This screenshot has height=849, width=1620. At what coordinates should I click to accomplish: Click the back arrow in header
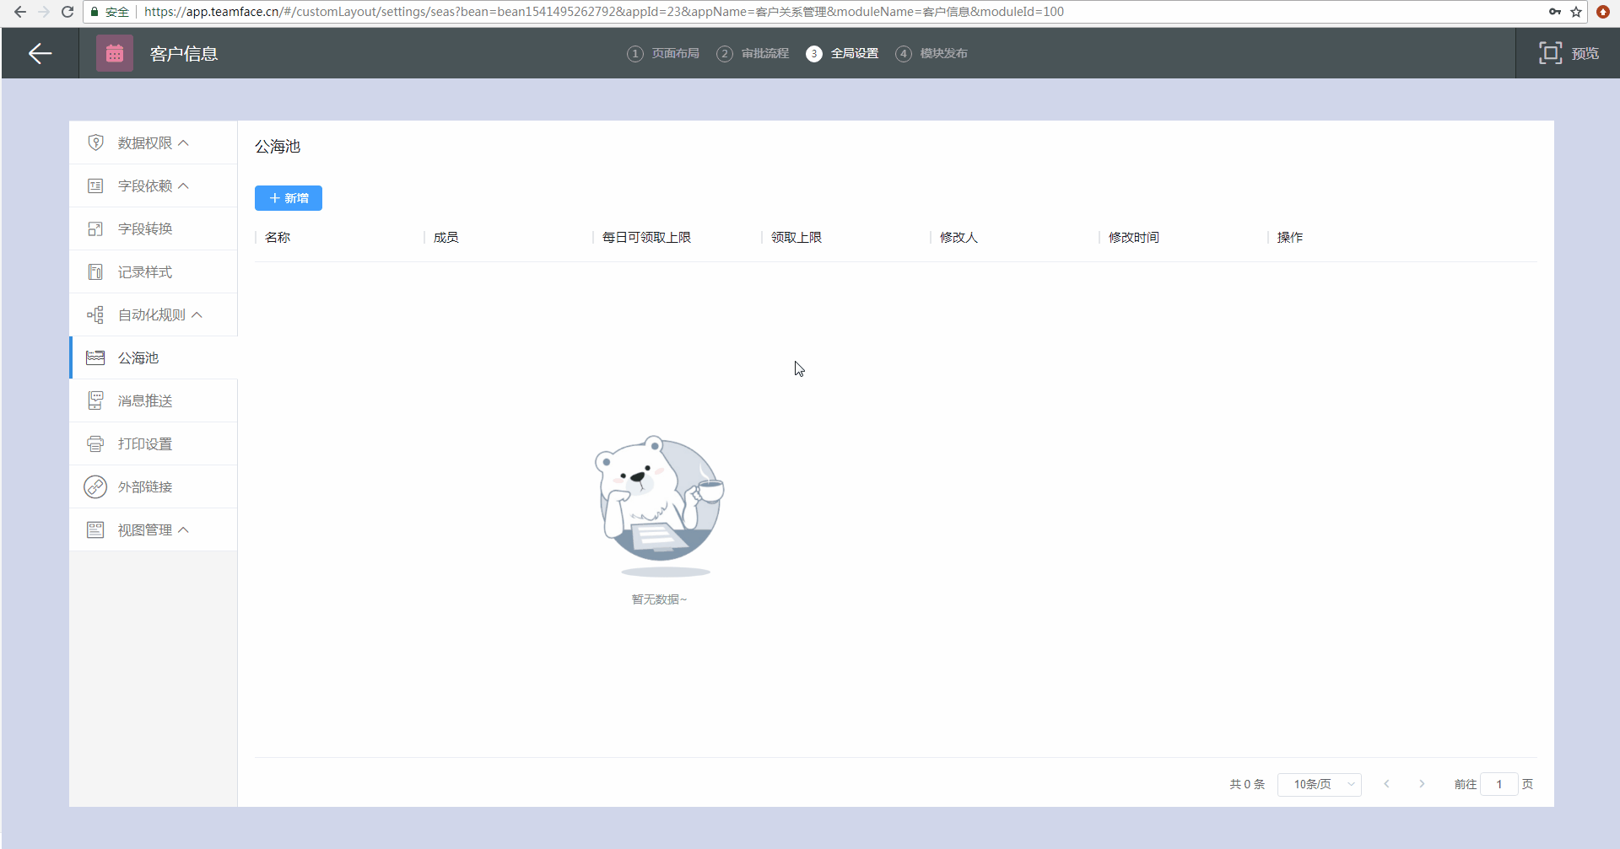(x=40, y=53)
